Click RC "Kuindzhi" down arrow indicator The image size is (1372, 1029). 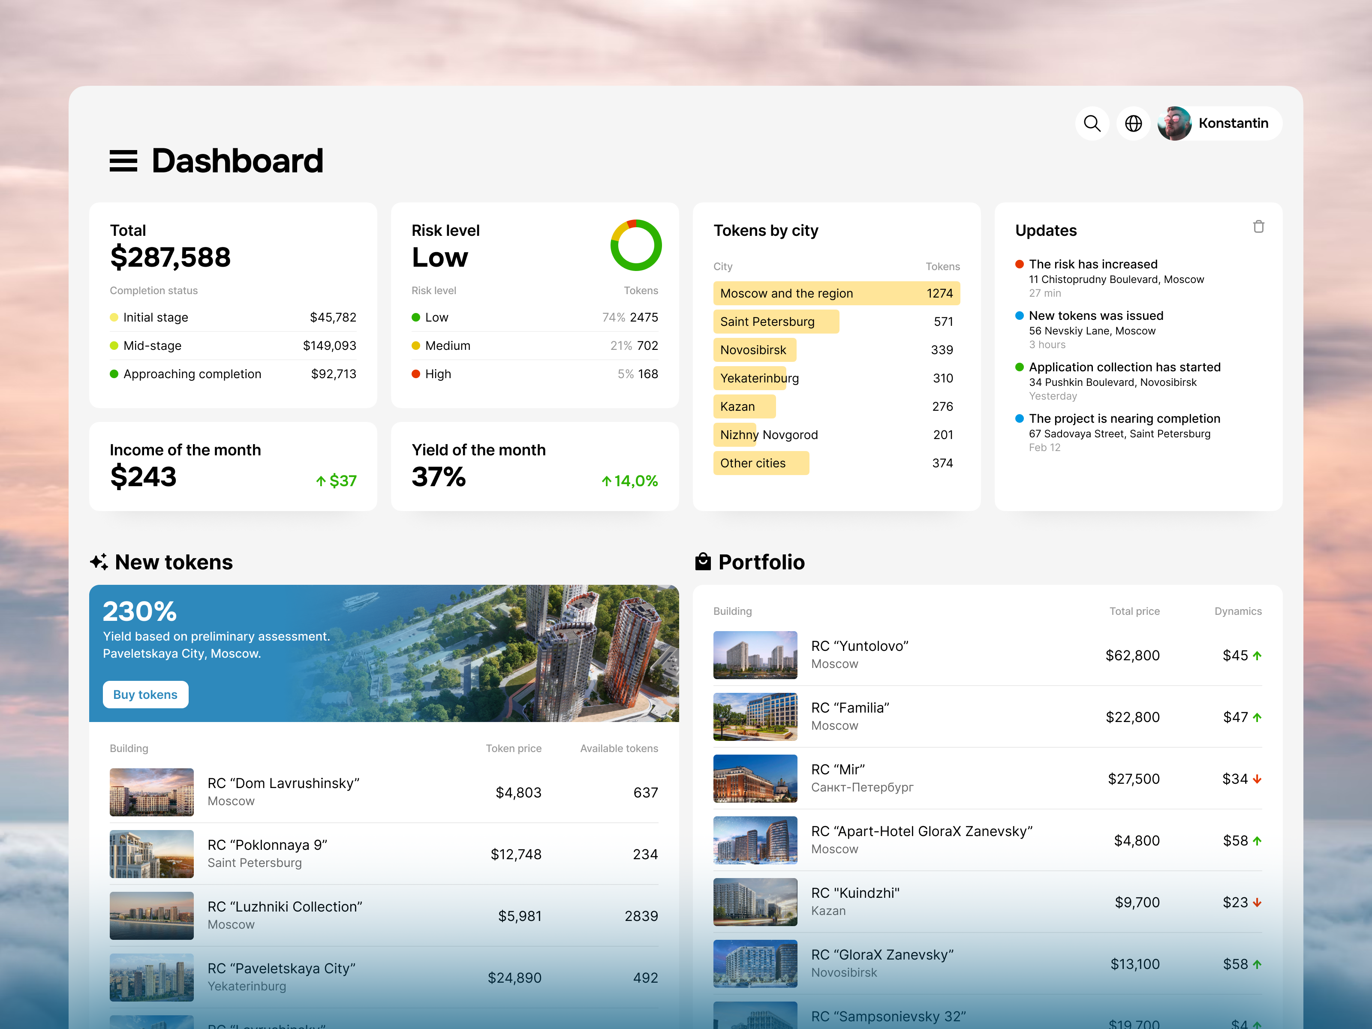click(x=1257, y=903)
